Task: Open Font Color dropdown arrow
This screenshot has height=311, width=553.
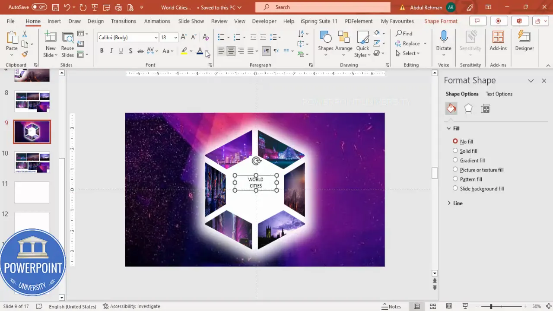Action: pos(207,51)
